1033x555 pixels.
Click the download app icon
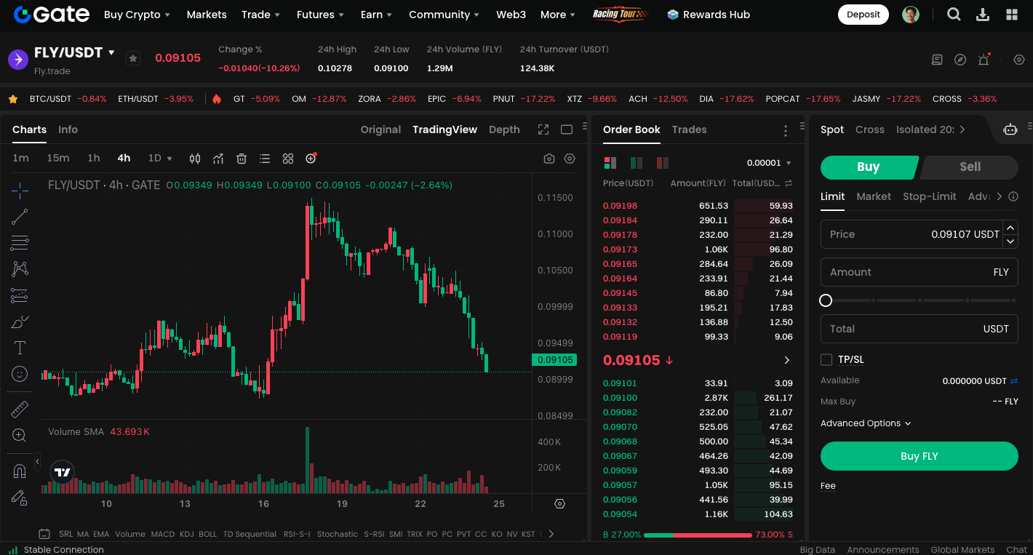pyautogui.click(x=983, y=15)
